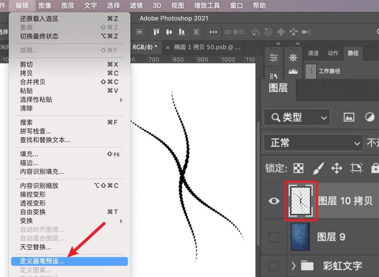379x277 pixels.
Task: Open the 帮助 menu bar item
Action: (x=259, y=6)
